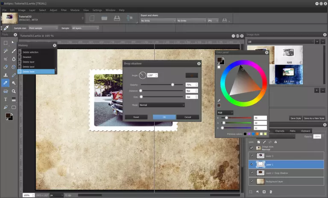Choose the Stamp clone tool
This screenshot has height=198, width=328.
click(x=6, y=75)
